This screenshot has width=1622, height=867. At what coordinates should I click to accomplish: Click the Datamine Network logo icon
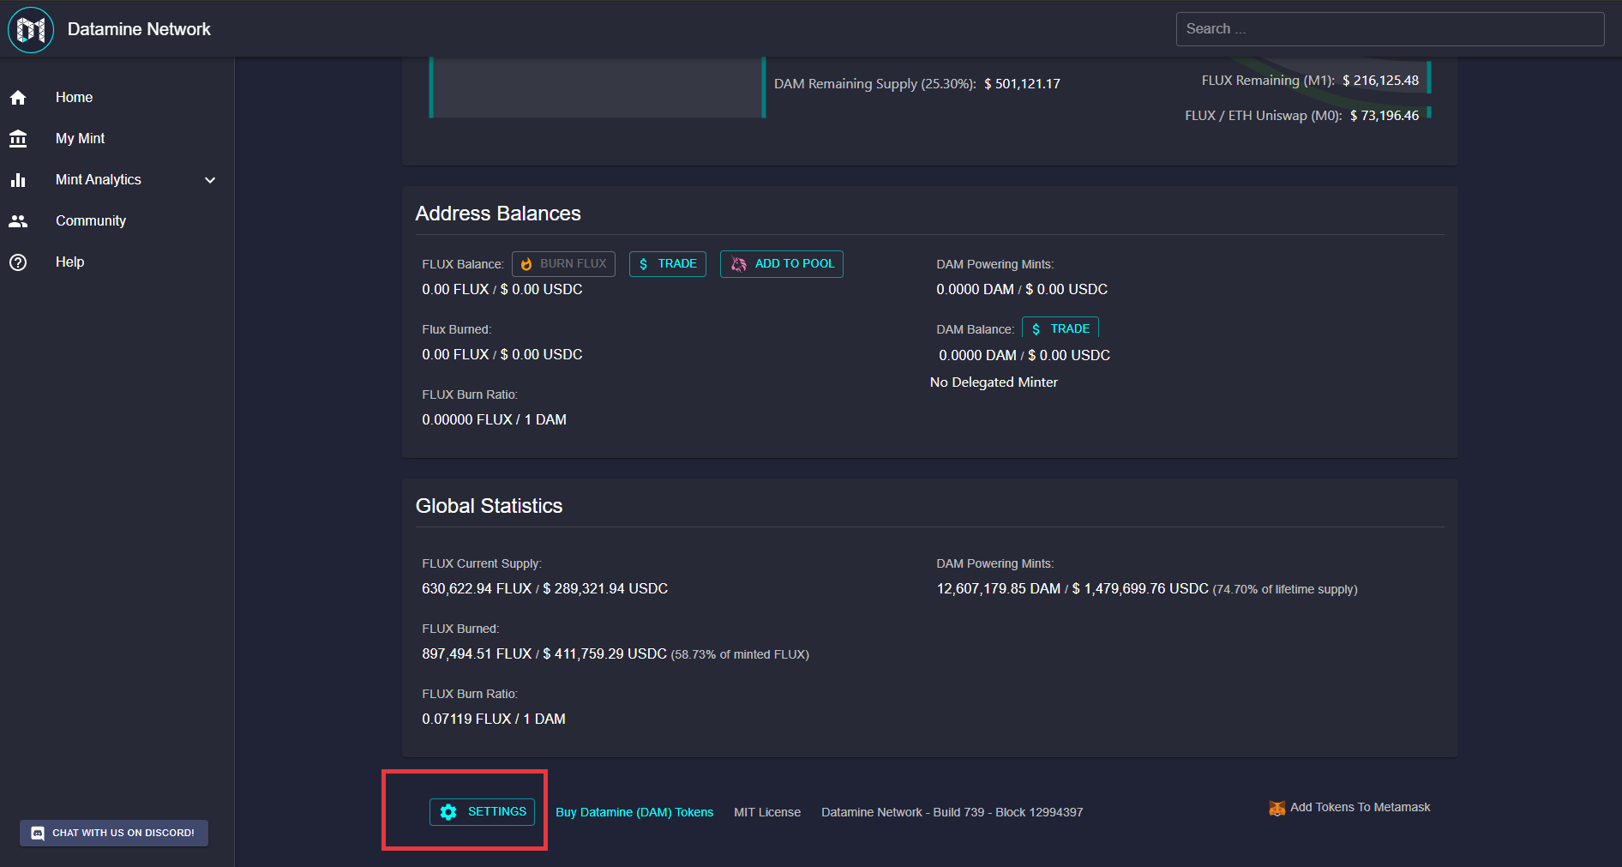[31, 29]
